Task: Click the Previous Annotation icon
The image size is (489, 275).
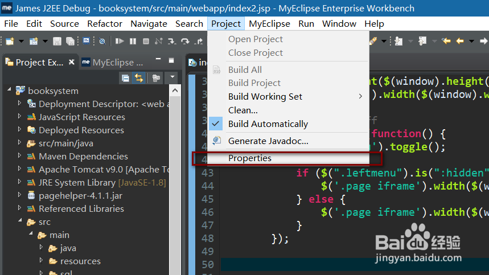Action: point(422,41)
